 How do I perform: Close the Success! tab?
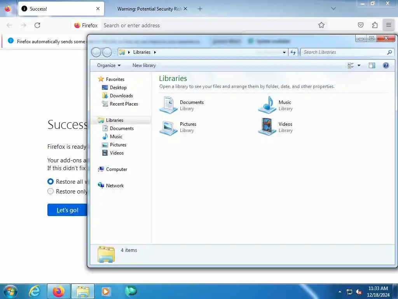point(98,9)
